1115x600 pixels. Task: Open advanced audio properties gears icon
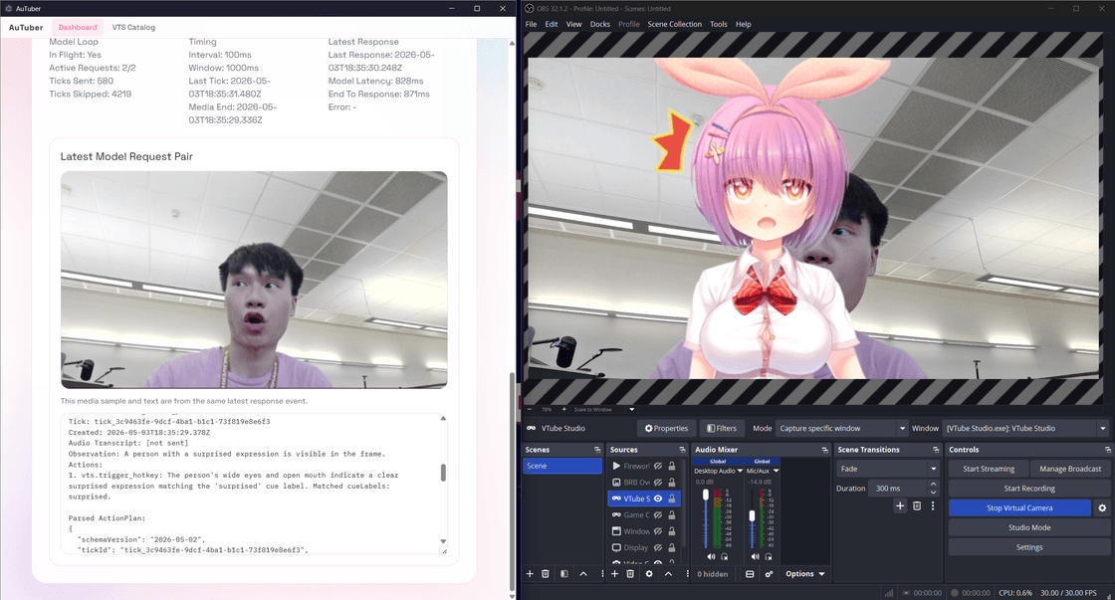tap(769, 574)
